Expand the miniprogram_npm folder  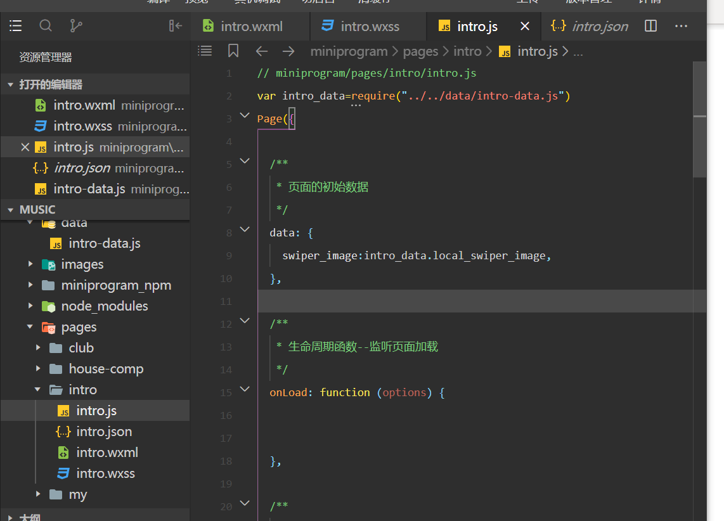pyautogui.click(x=30, y=285)
